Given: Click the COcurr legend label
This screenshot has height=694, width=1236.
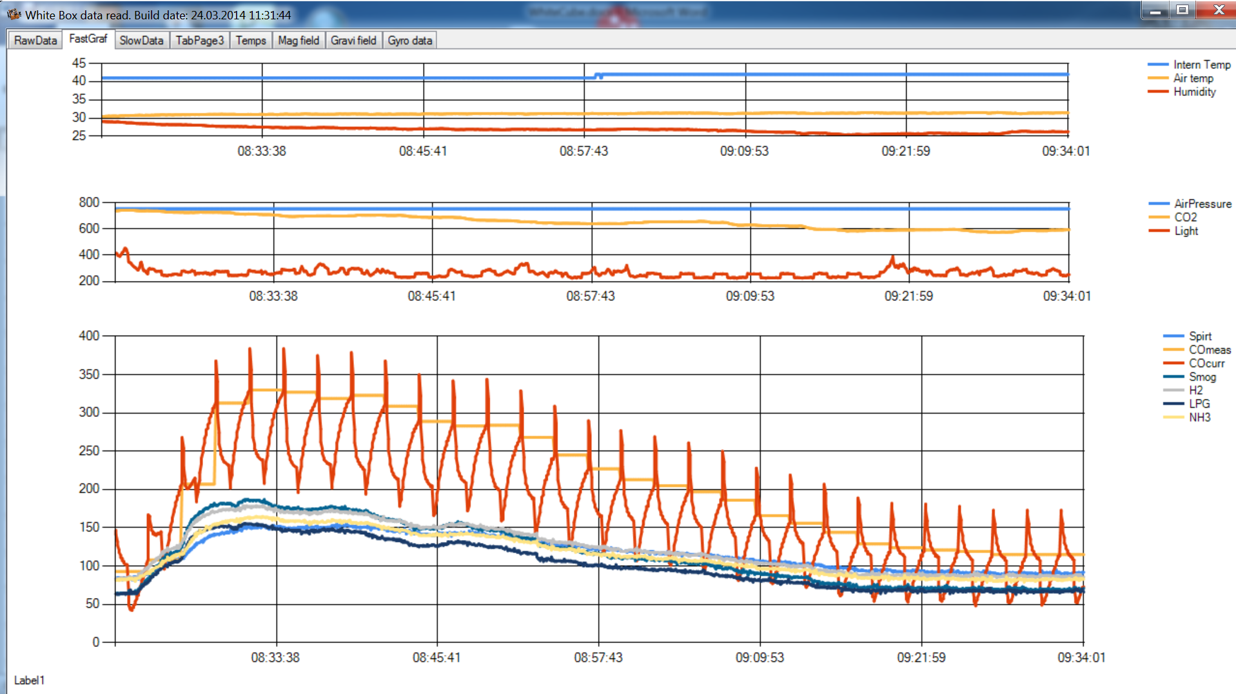Looking at the screenshot, I should (x=1207, y=363).
